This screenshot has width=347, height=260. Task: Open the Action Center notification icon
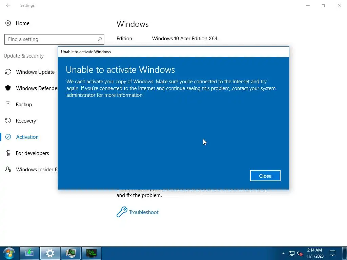coord(332,253)
